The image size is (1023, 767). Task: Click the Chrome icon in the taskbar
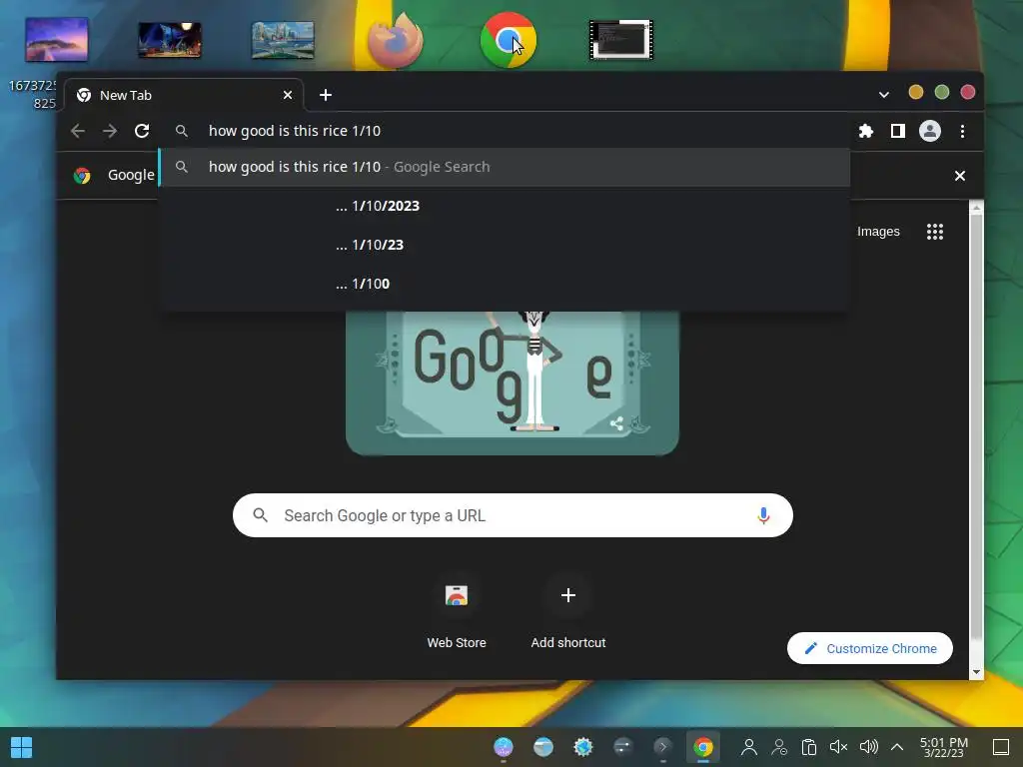702,747
